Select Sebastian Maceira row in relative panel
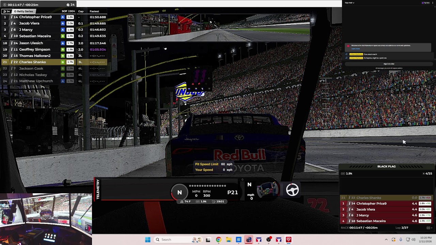 click(x=386, y=221)
